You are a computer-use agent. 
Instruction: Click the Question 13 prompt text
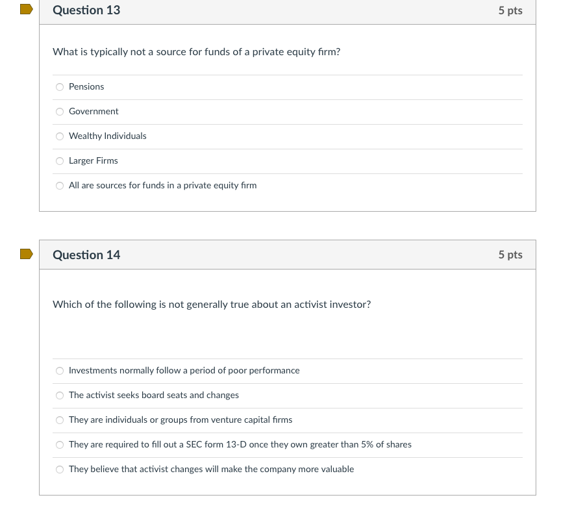[x=195, y=52]
